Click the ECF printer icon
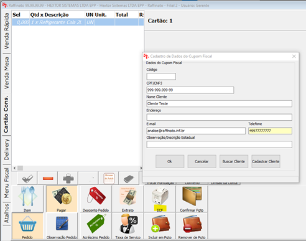Viewport: 306px width, 241px height. click(x=160, y=199)
